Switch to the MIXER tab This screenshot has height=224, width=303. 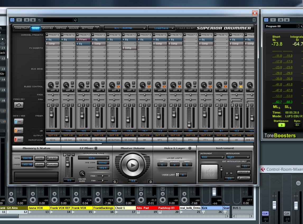click(36, 28)
